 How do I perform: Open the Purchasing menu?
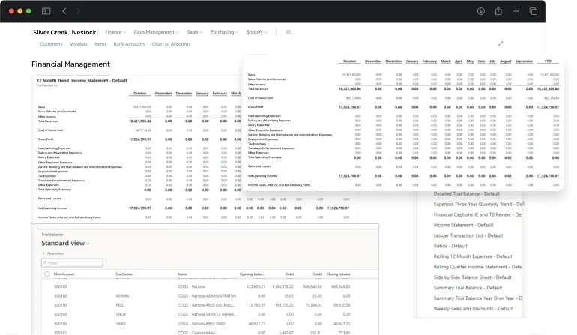coord(224,32)
